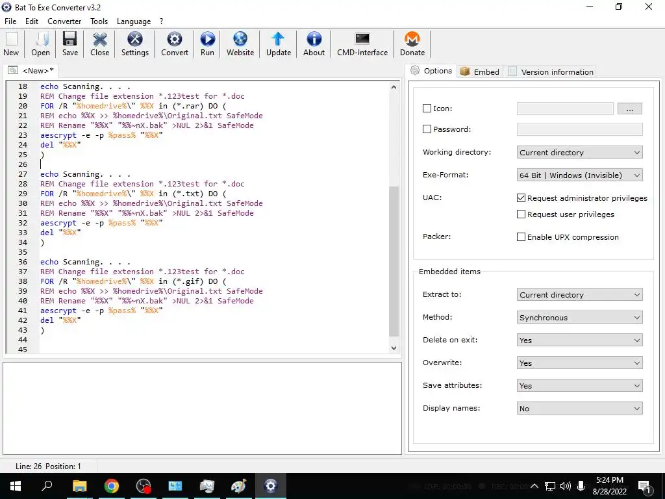Check for updates via Update icon
The image size is (665, 499).
278,44
